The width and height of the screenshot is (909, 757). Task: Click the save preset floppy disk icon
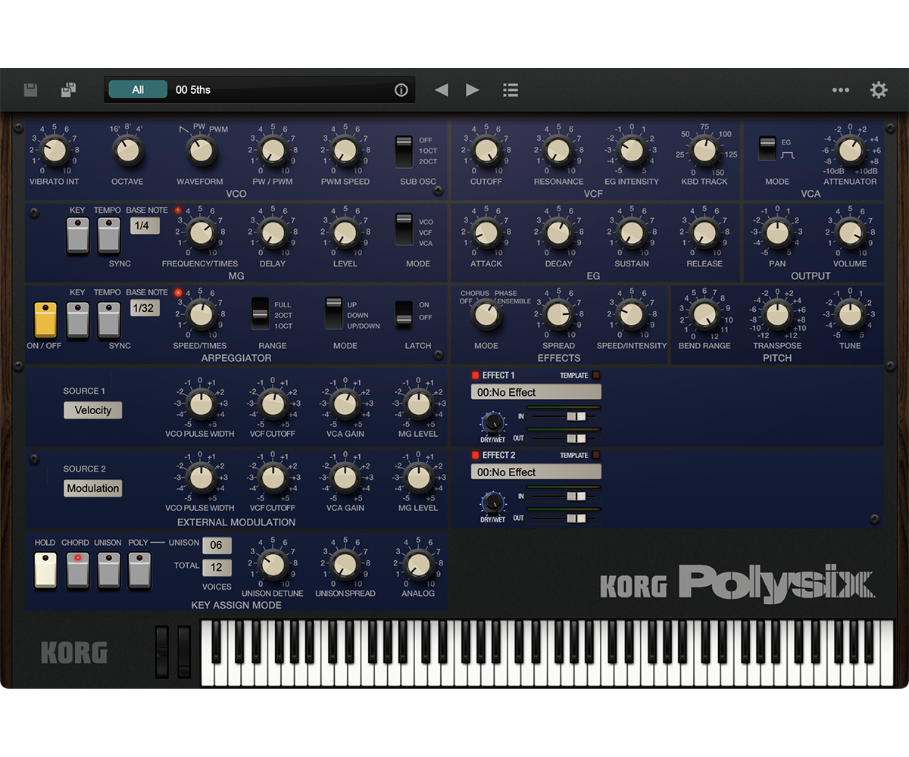click(30, 90)
